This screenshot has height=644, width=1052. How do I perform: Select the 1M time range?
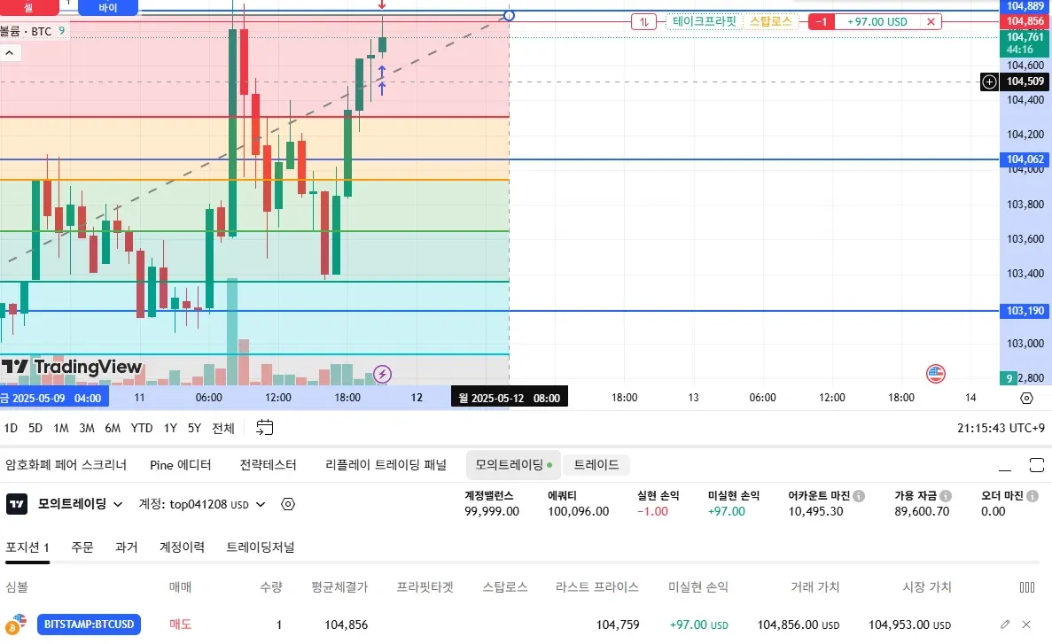point(61,428)
